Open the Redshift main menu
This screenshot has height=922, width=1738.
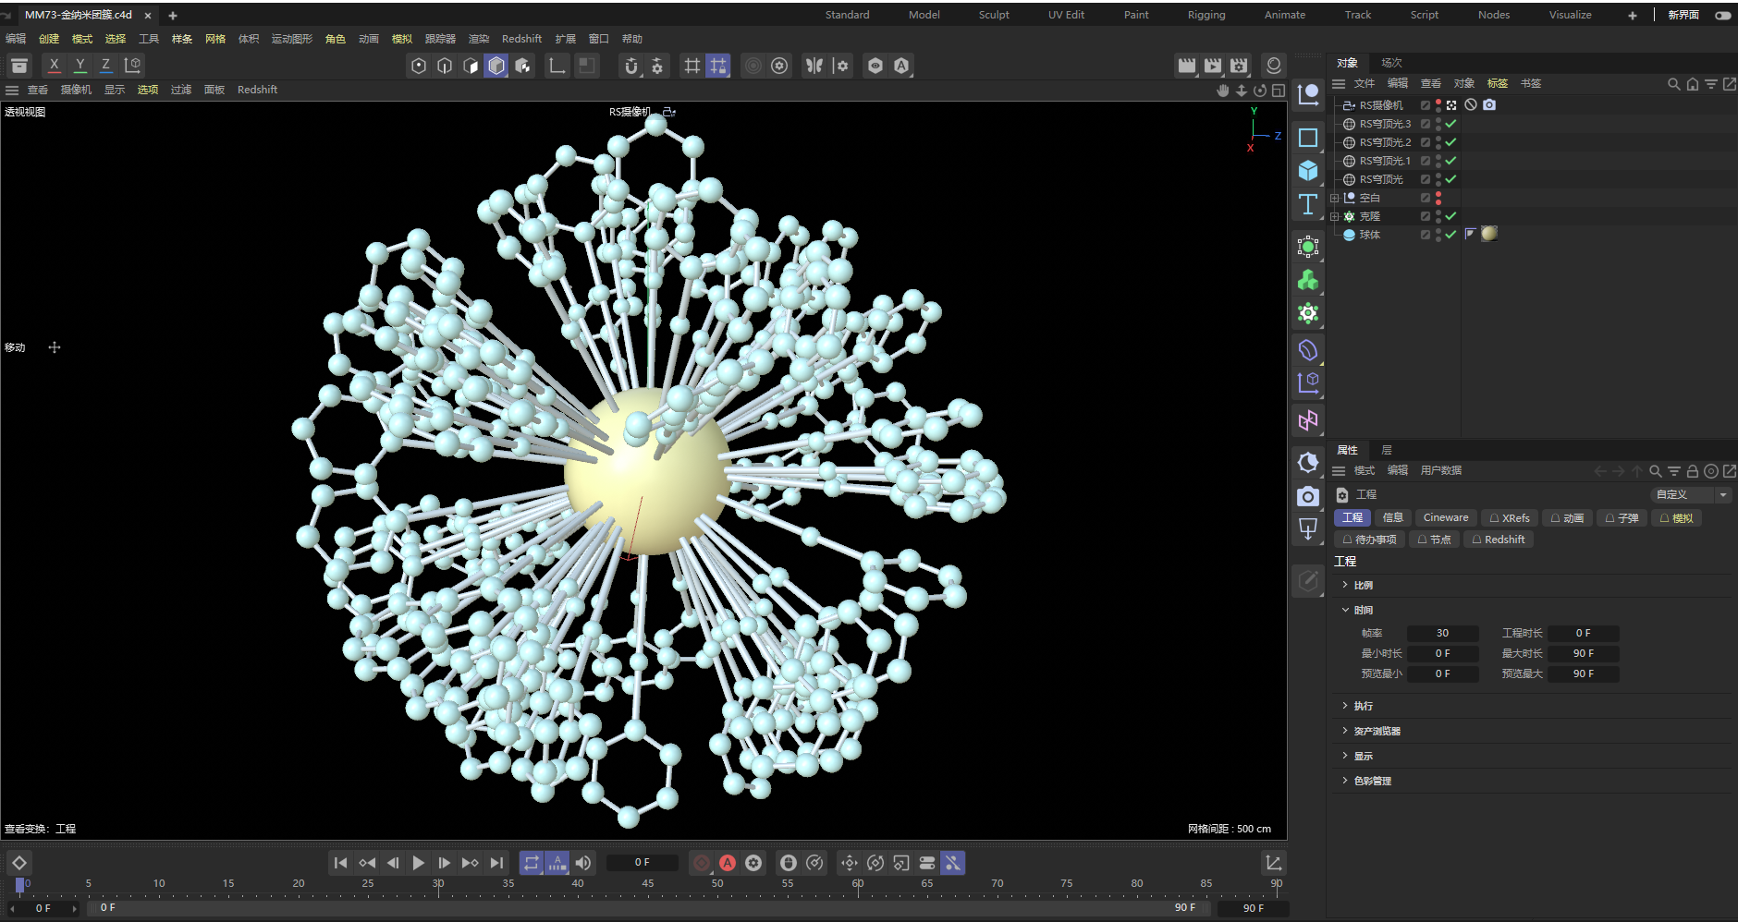(521, 39)
